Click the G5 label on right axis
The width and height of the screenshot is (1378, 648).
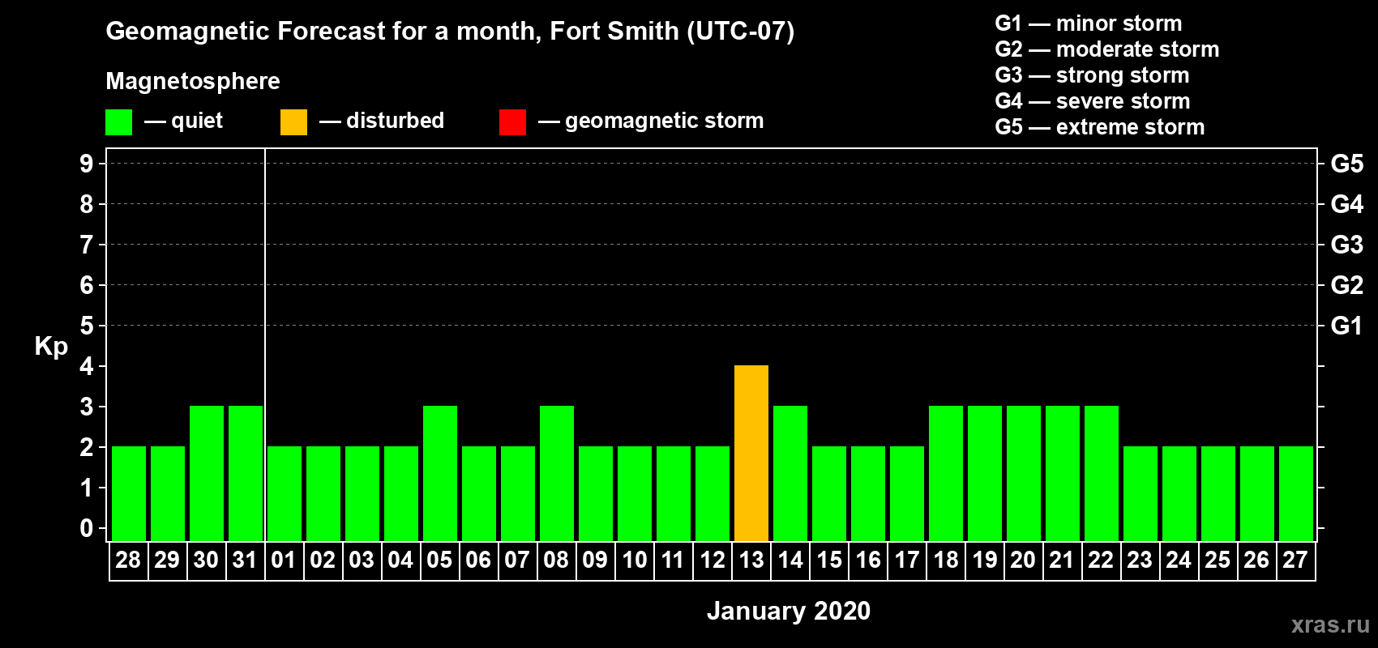point(1347,164)
